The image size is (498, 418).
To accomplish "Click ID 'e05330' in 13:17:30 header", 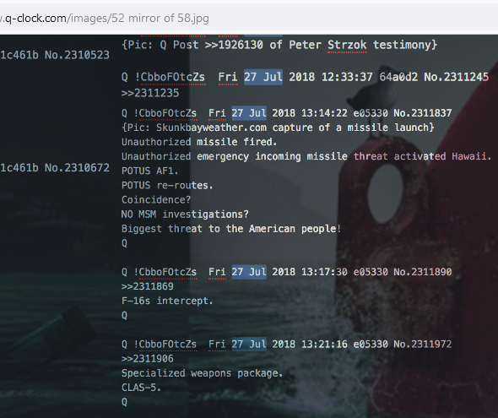I will 371,272.
